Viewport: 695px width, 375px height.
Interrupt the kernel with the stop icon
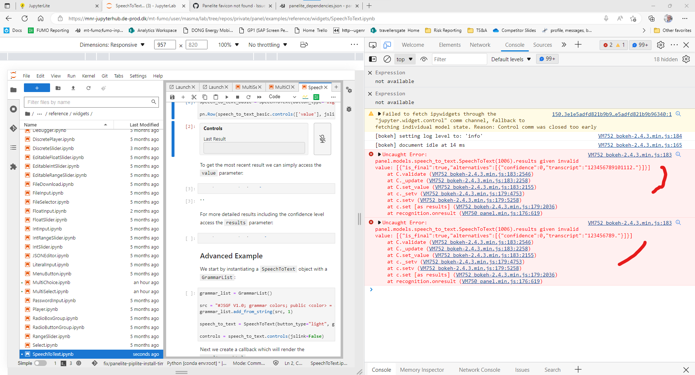point(238,97)
